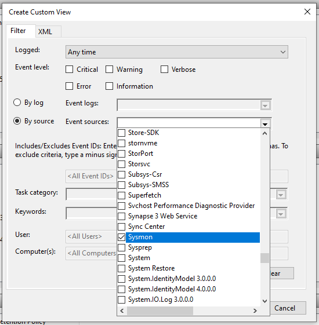
Task: Click the horizontal scrollbar thumb
Action: [160, 311]
